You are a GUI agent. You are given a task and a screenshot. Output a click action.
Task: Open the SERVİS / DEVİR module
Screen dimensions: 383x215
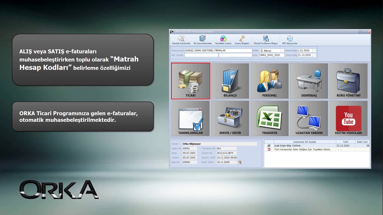tap(230, 118)
